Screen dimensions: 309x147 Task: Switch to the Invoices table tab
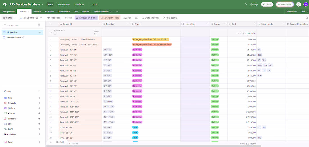click(x=85, y=12)
